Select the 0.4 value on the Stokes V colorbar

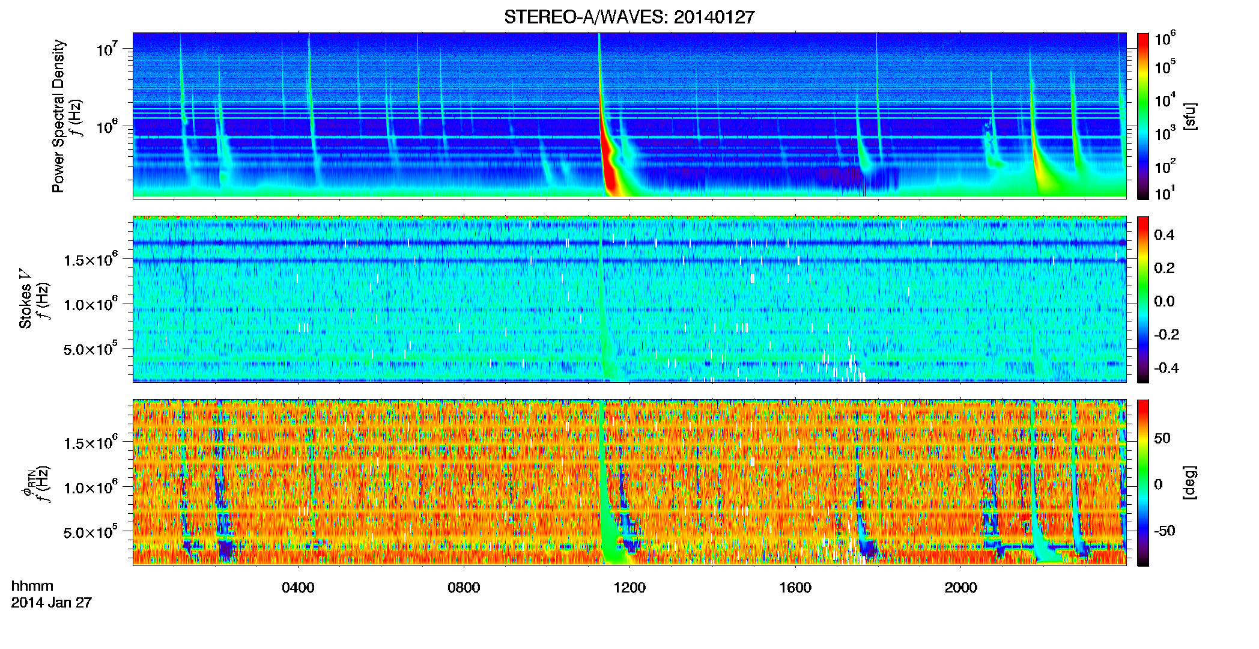point(1164,235)
